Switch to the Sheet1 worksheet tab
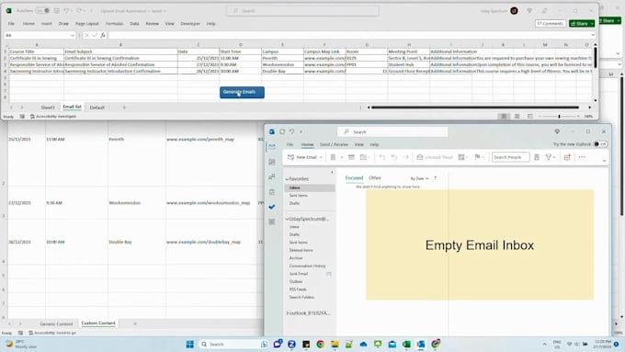 (x=48, y=108)
